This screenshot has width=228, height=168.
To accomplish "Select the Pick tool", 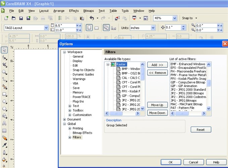I will pos(4,50).
